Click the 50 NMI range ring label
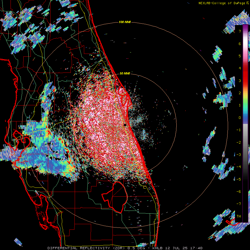This screenshot has height=250, width=250. [125, 73]
